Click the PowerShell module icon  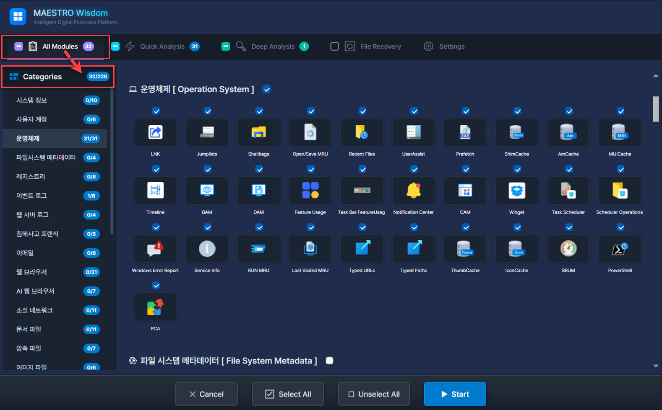(620, 249)
